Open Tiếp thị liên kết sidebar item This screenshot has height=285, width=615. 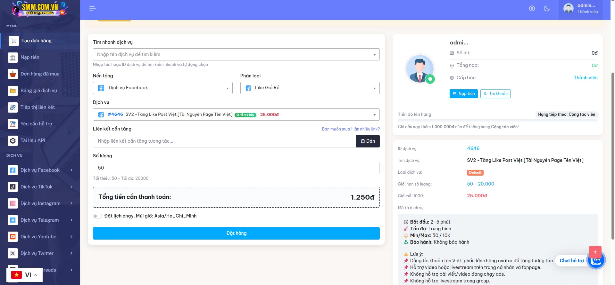37,107
